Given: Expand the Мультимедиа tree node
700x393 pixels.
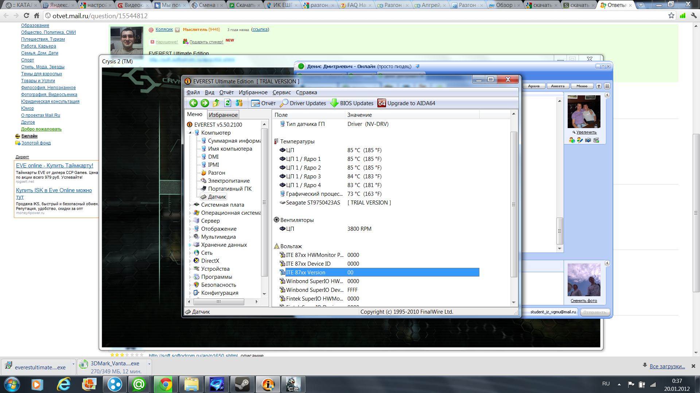Looking at the screenshot, I should pos(190,237).
